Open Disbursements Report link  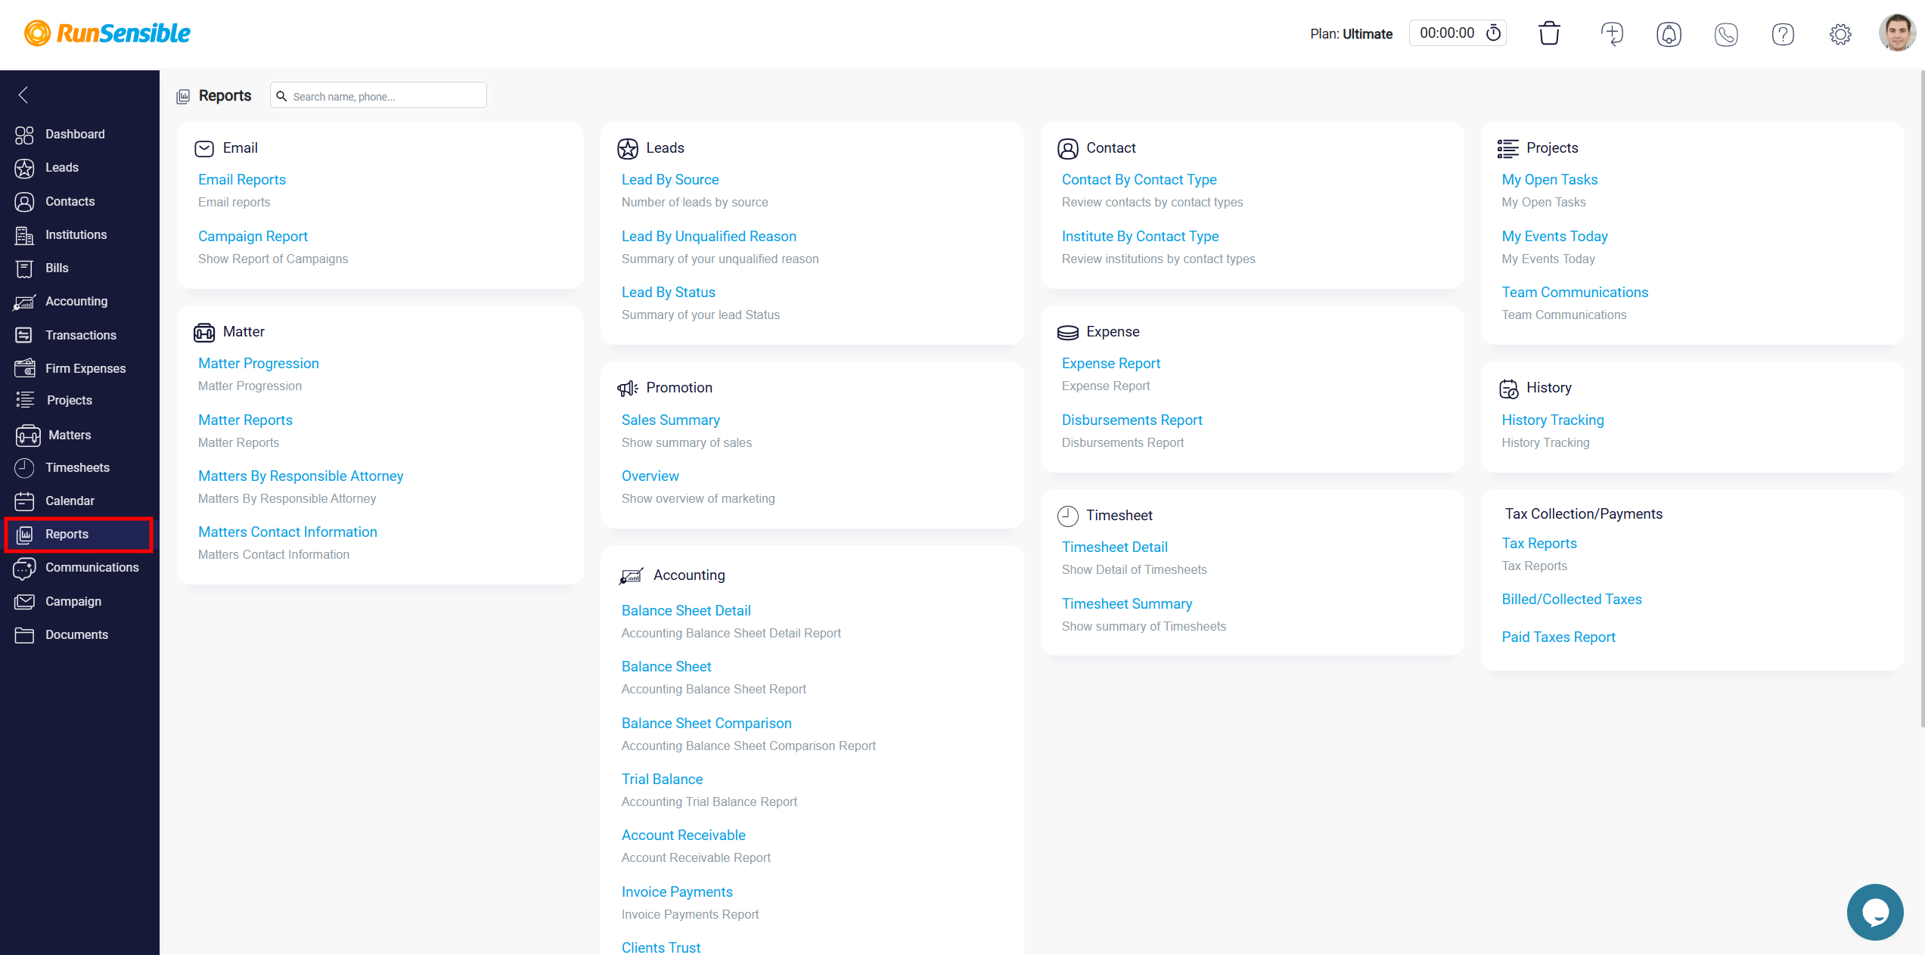[x=1132, y=420]
